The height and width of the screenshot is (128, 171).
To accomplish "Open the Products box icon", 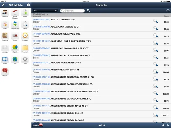I will [5, 36].
